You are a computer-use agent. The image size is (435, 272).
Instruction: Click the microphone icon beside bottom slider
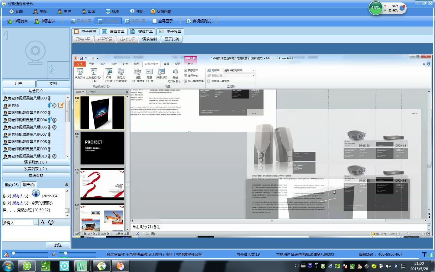pos(6,254)
